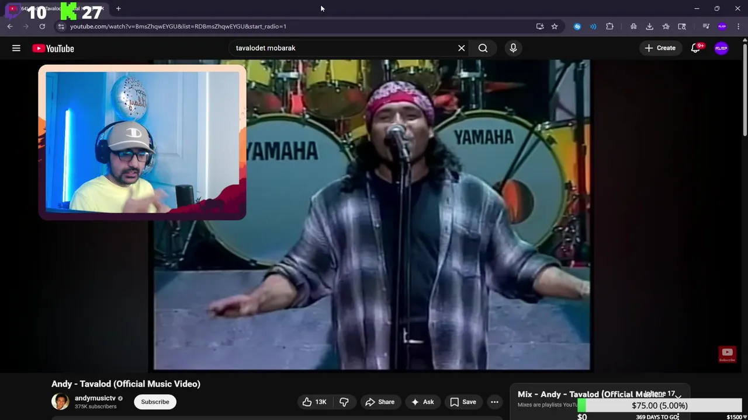This screenshot has height=420, width=748.
Task: Click the incognito-style spy extension icon
Action: click(x=633, y=26)
